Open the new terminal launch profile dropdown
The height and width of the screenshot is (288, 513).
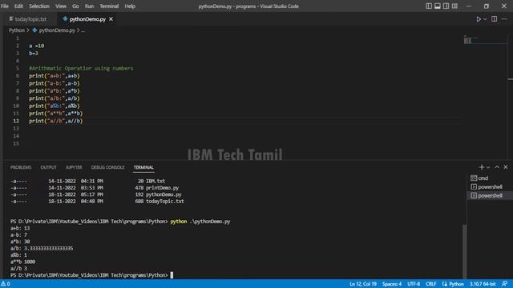(x=488, y=167)
